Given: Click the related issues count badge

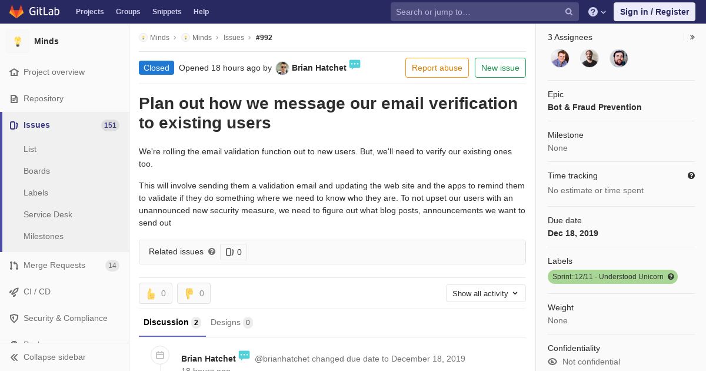Looking at the screenshot, I should (234, 252).
